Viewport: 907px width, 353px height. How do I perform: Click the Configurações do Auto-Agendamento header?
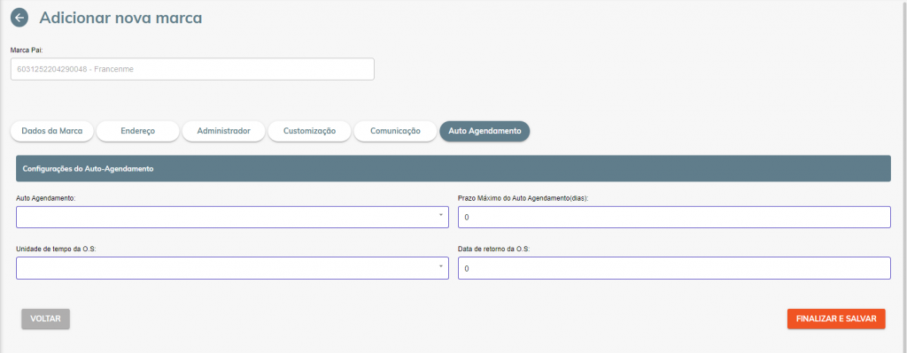coord(453,169)
